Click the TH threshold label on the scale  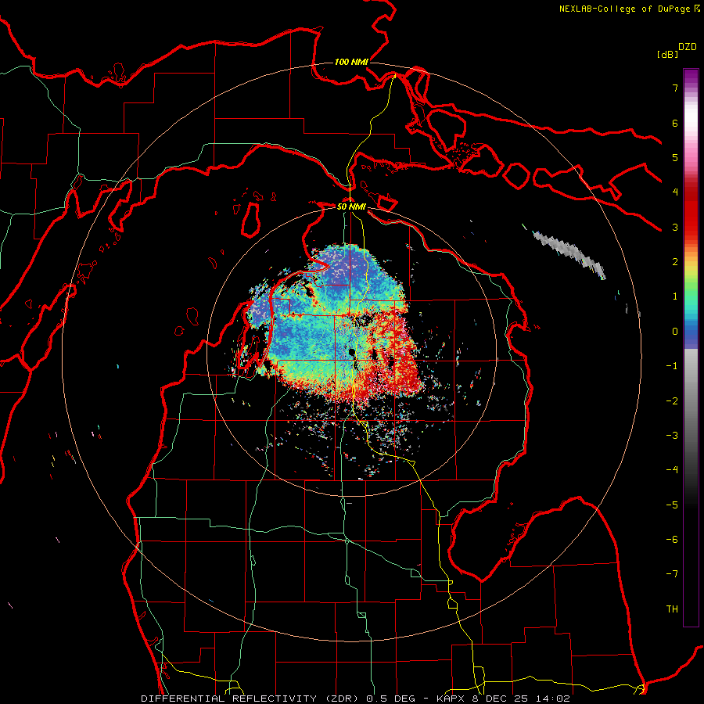coord(672,609)
